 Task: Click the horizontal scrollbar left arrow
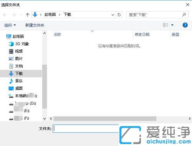(51, 119)
